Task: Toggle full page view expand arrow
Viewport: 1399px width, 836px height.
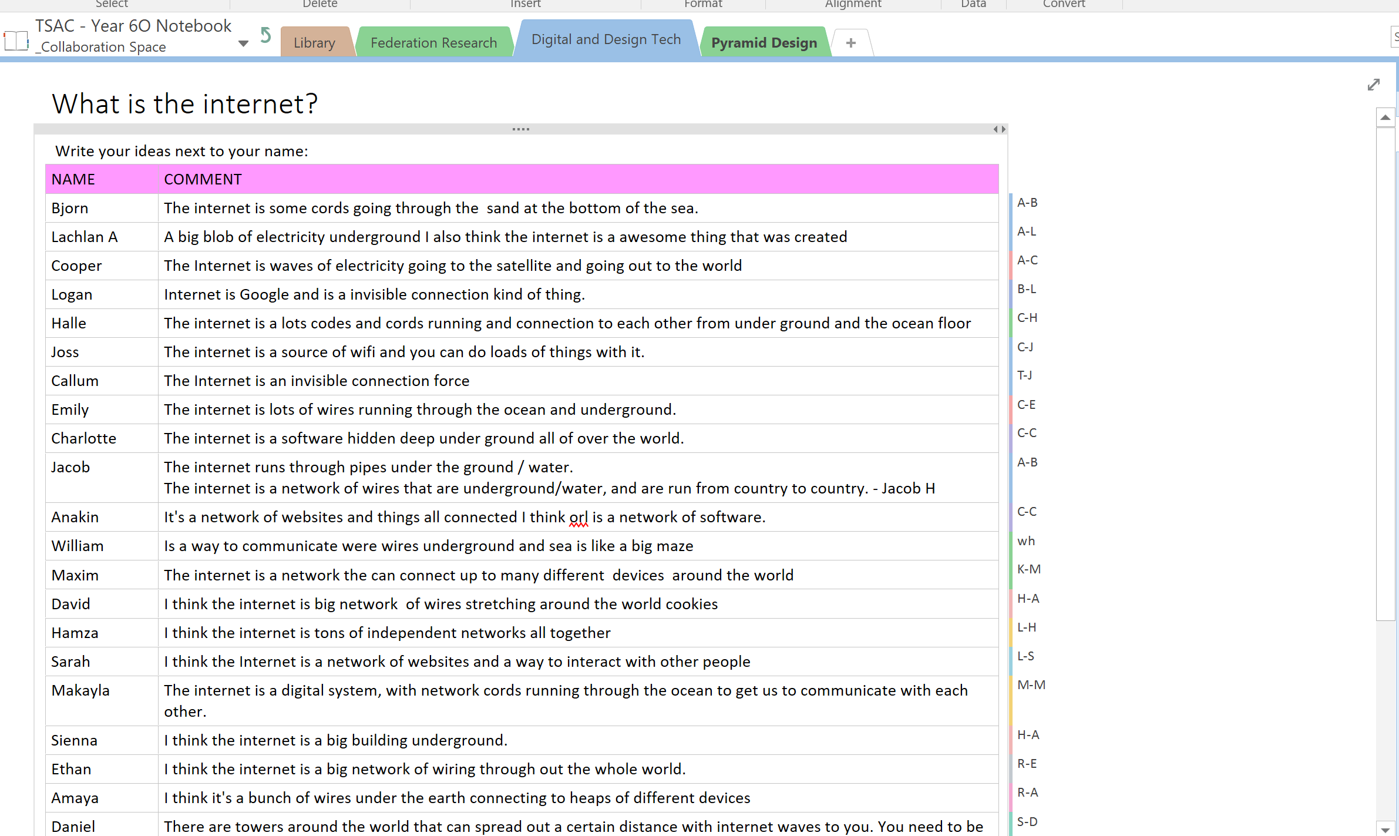Action: pos(1373,85)
